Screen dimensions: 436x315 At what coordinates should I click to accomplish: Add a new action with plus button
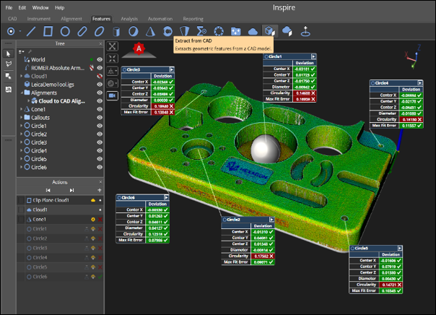click(100, 190)
